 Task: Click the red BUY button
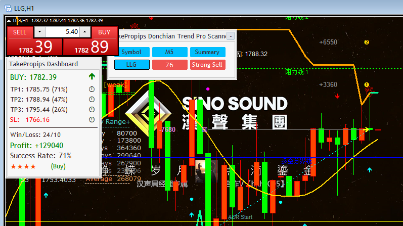point(104,32)
